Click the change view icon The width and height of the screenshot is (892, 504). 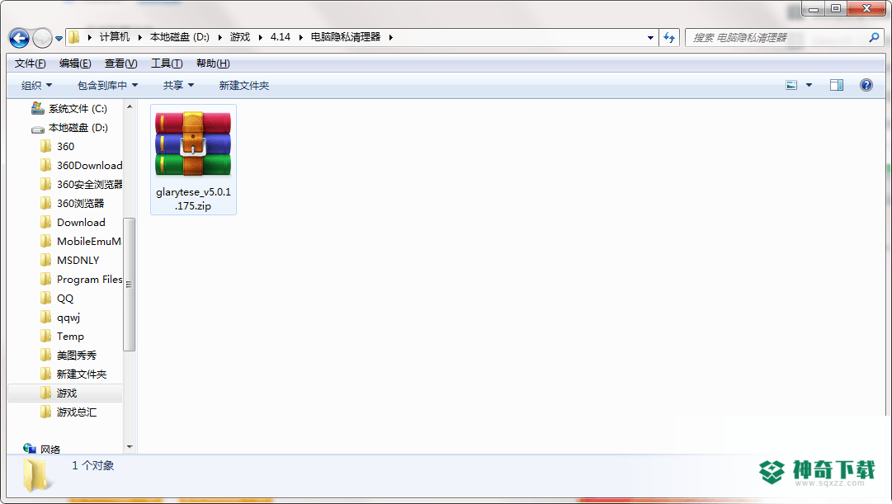click(x=791, y=85)
